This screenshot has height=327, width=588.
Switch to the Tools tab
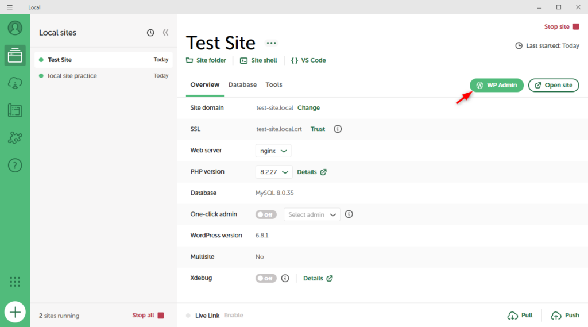click(274, 85)
